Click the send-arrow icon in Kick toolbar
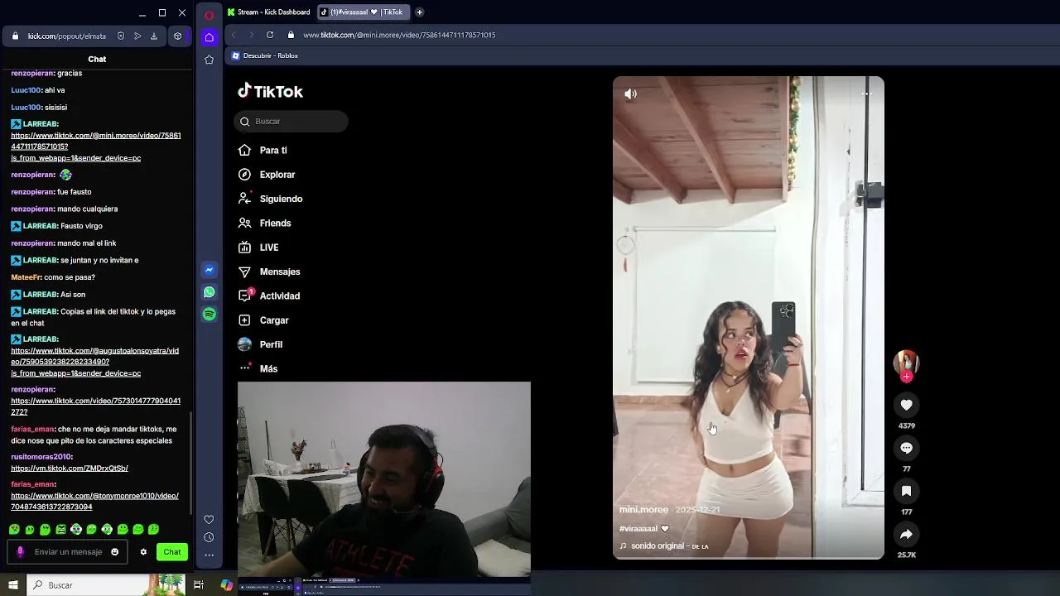Viewport: 1060px width, 596px height. 137,36
